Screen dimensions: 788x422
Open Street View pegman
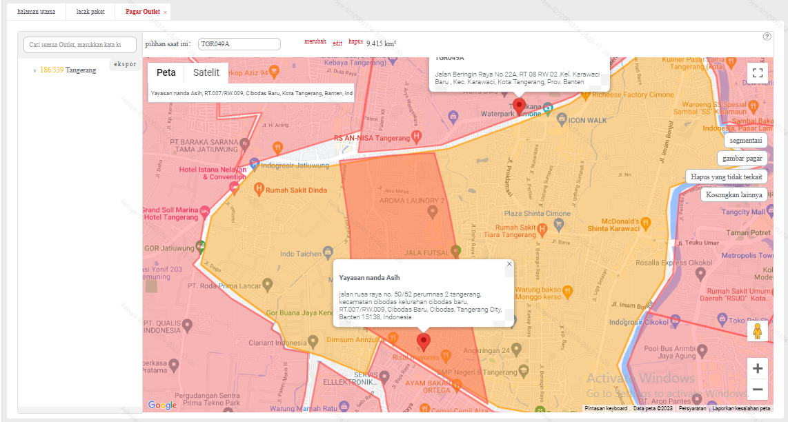click(758, 332)
